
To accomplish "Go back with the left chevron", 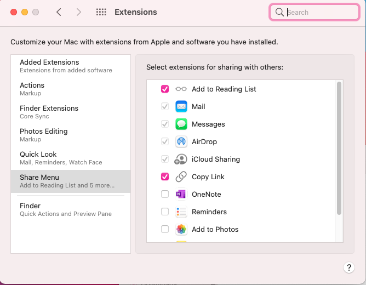I will pos(59,12).
